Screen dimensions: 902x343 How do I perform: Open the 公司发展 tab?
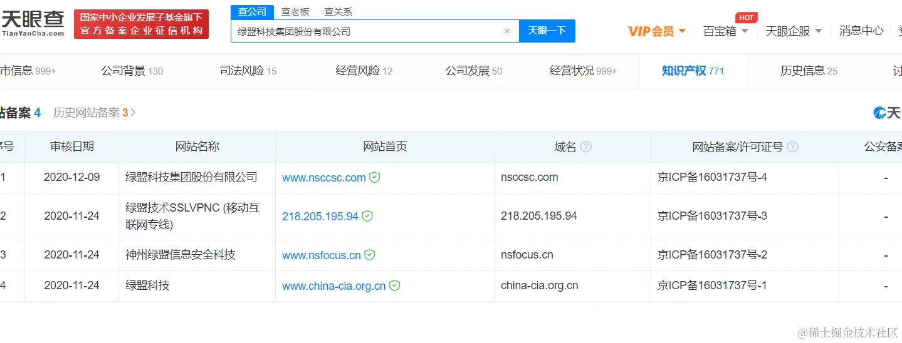click(474, 71)
